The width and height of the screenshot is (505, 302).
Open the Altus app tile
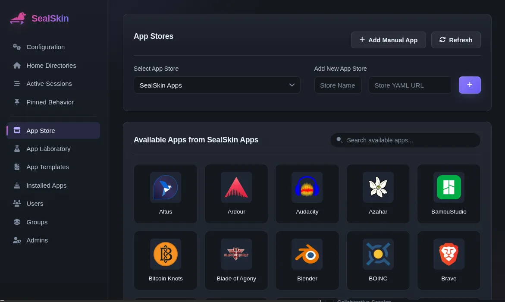click(x=166, y=194)
